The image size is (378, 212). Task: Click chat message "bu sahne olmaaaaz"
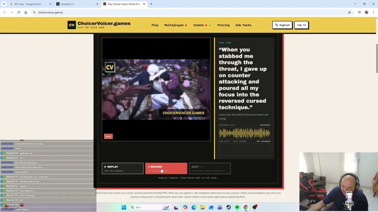[x=26, y=163]
